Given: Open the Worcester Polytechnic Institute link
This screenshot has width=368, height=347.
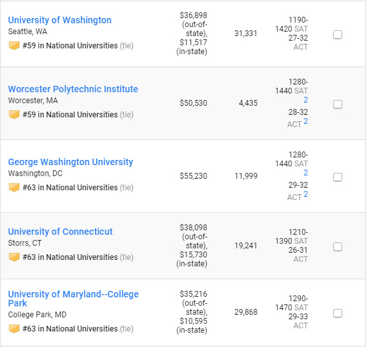Looking at the screenshot, I should point(73,89).
